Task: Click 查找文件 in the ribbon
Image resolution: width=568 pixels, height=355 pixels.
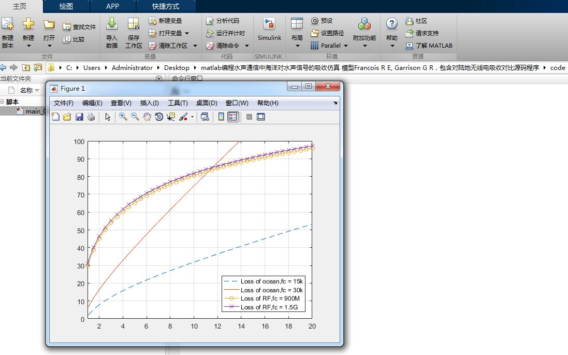Action: pyautogui.click(x=79, y=27)
